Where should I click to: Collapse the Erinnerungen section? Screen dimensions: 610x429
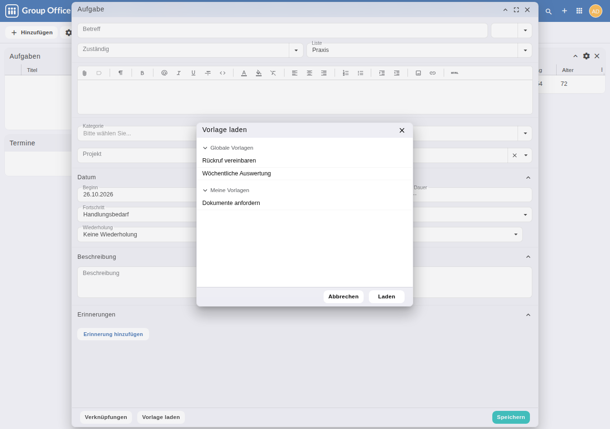coord(528,315)
